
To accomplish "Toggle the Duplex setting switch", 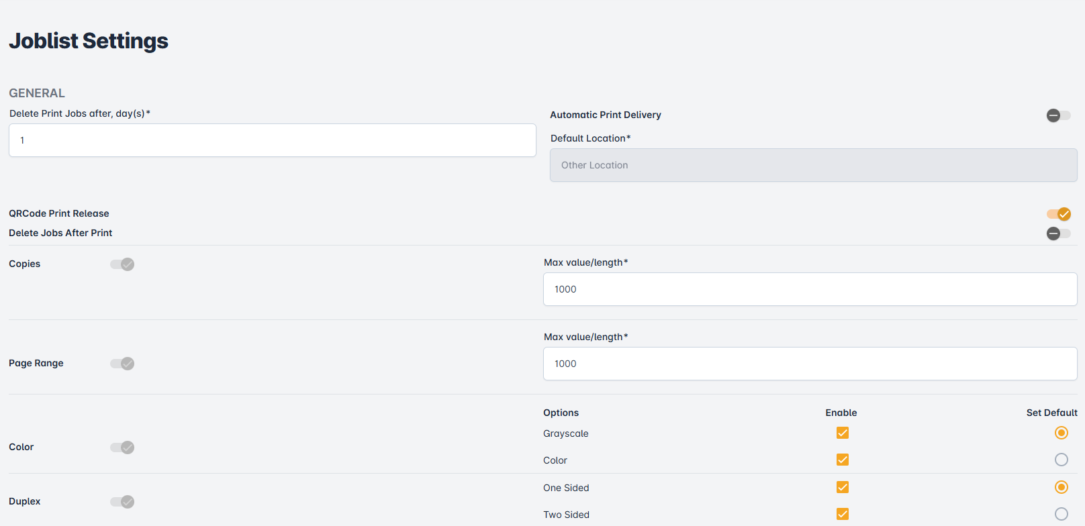I will pyautogui.click(x=122, y=502).
